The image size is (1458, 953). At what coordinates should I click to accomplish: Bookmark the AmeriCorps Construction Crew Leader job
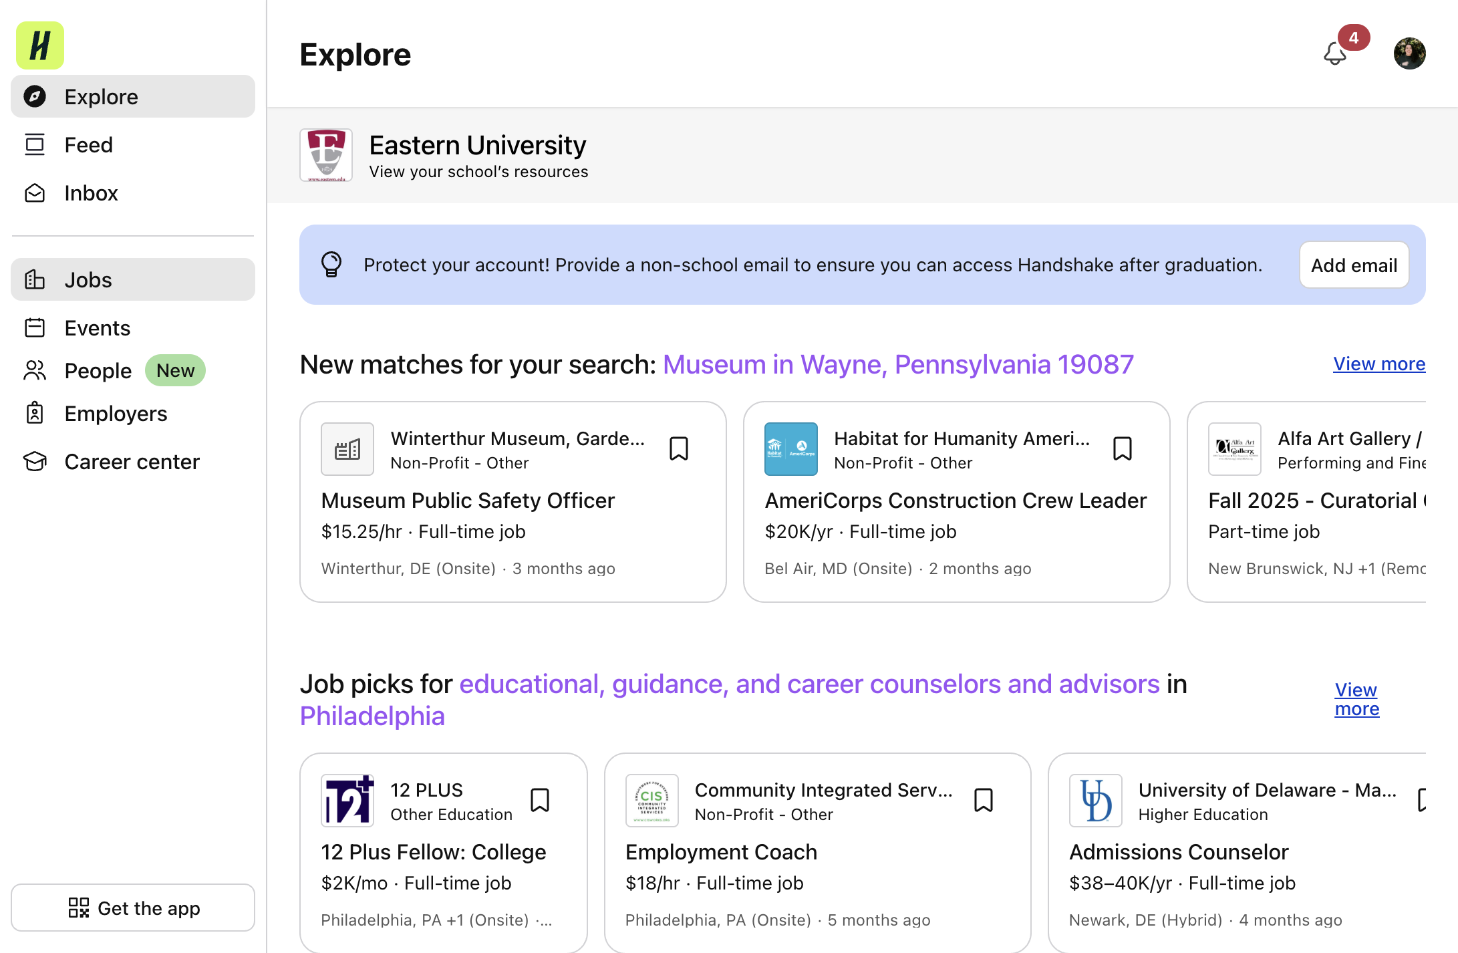(1123, 448)
